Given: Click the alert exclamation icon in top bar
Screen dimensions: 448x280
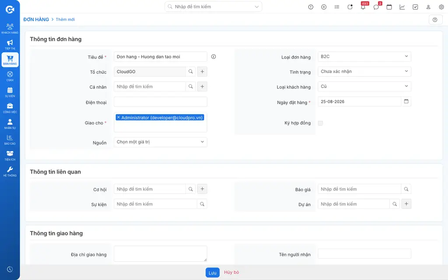Looking at the screenshot, I should (311, 7).
